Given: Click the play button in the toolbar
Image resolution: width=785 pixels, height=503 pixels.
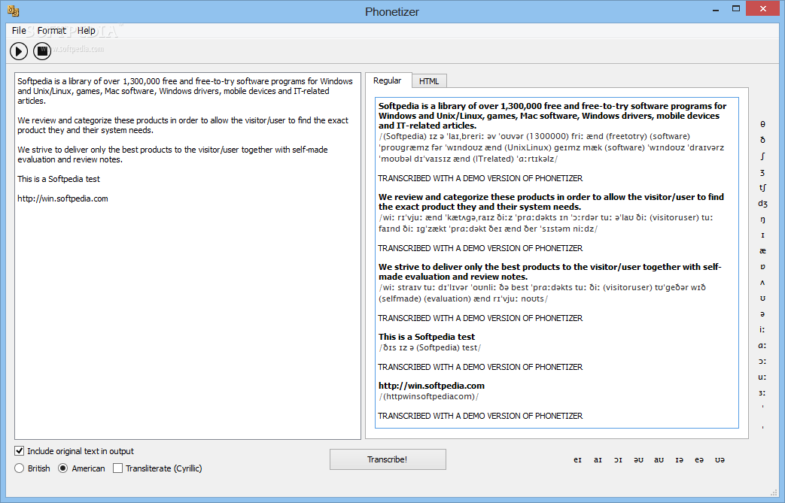Looking at the screenshot, I should point(19,51).
